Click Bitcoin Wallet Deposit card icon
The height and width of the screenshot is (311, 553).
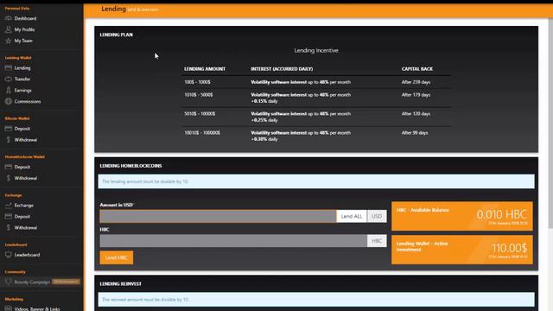(9, 129)
